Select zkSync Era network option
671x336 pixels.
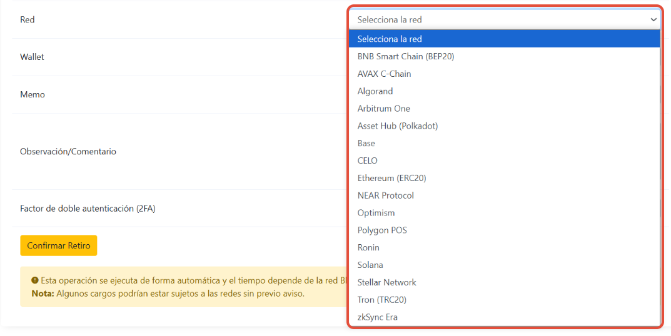pos(505,318)
